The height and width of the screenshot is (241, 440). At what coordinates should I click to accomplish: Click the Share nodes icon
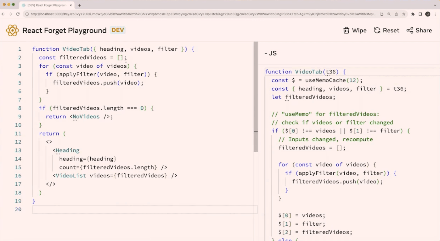(409, 30)
